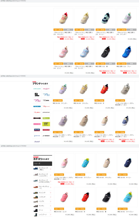Open the yellow-green MF brand logo
Screen dimensions: 139x217
coord(46,124)
